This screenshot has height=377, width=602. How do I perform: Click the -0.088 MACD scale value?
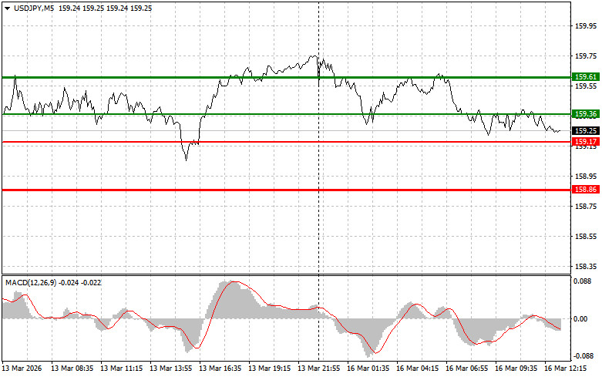[x=582, y=356]
